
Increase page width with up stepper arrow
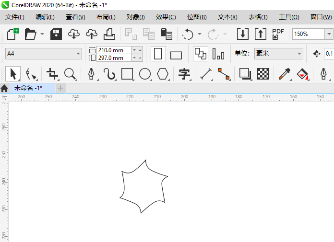tap(140, 50)
